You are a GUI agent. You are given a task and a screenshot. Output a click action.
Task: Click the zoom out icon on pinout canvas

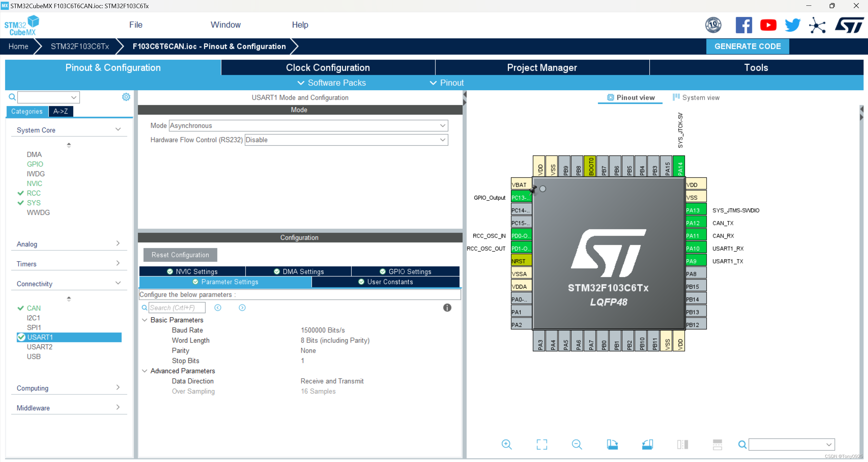576,444
